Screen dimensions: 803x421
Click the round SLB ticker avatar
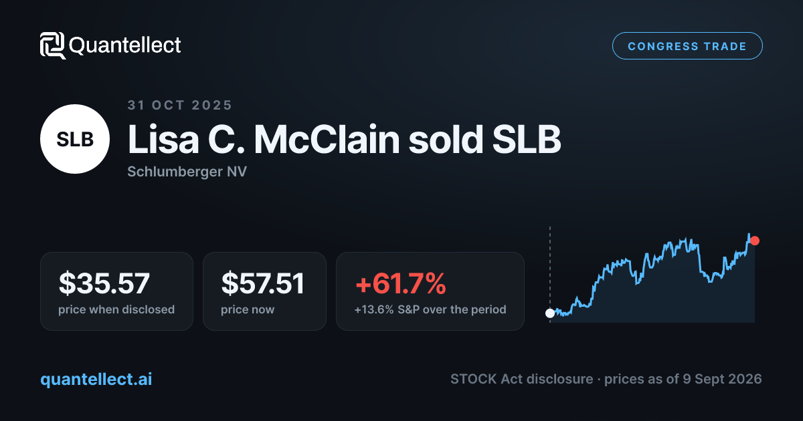point(75,140)
